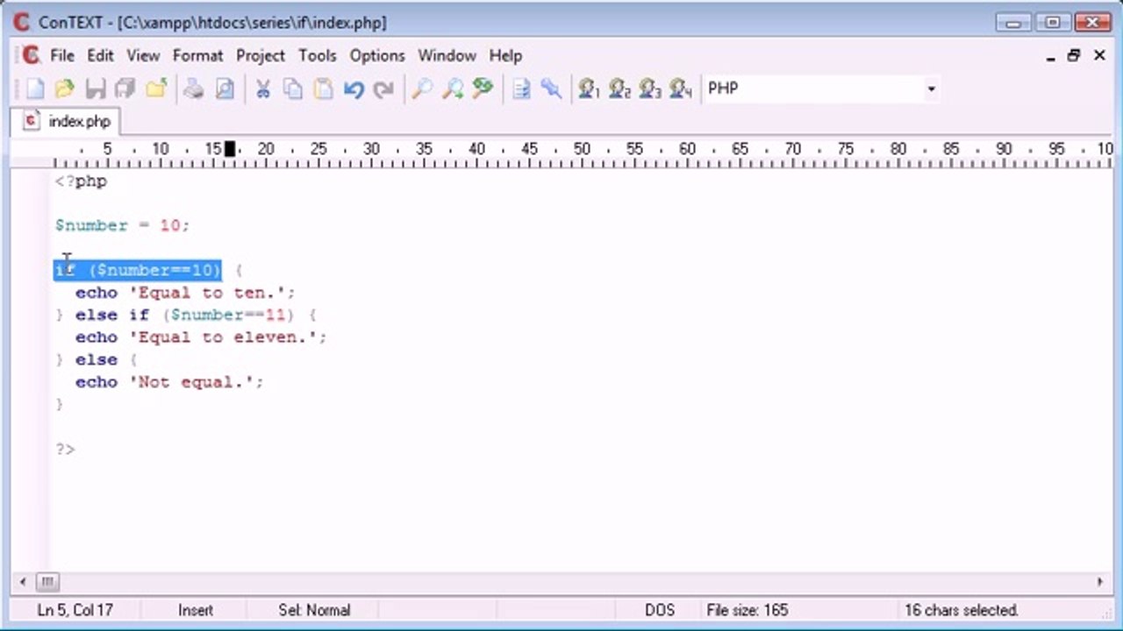Click Find Next magnifier with arrow
Screen dimensions: 1123x631
[x=452, y=89]
